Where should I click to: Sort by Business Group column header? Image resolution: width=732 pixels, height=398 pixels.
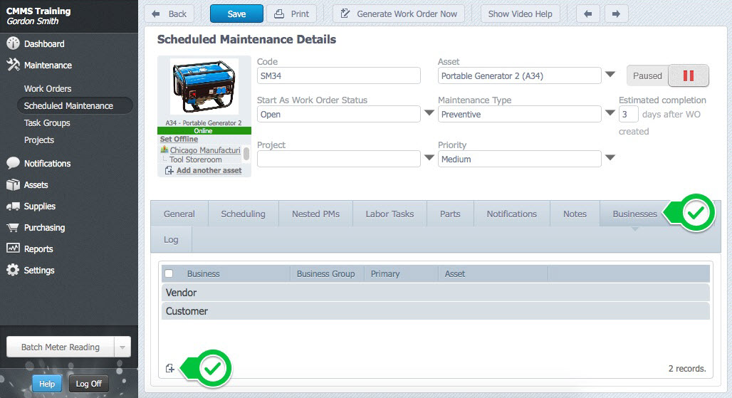click(326, 274)
